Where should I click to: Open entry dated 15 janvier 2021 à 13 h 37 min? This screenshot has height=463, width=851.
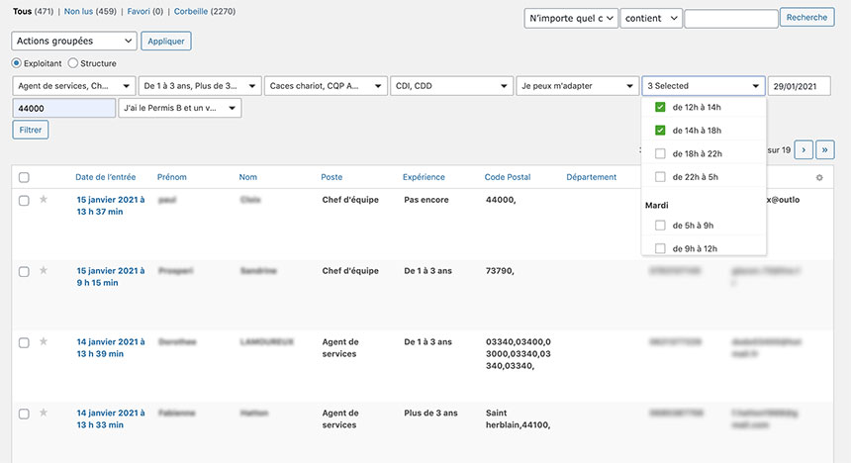(111, 206)
